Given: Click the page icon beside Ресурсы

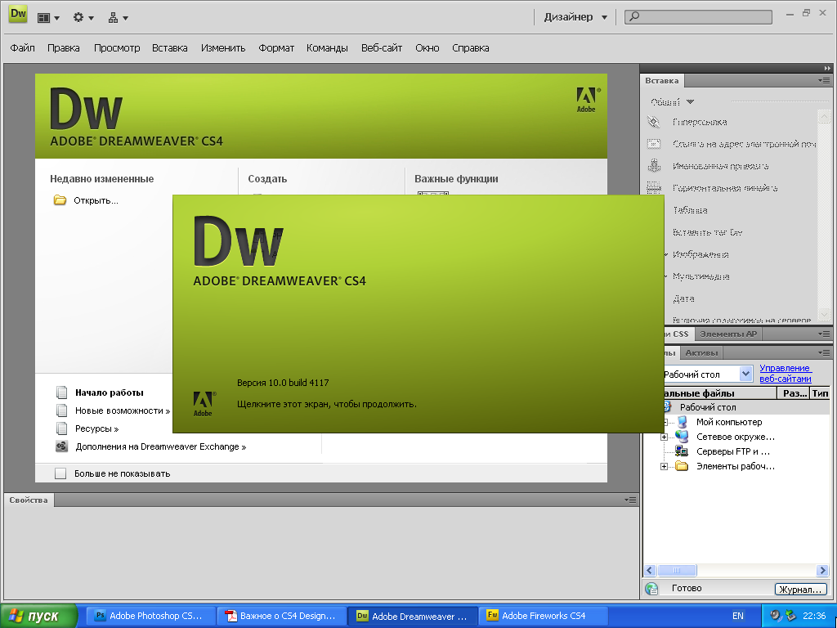Looking at the screenshot, I should click(62, 428).
